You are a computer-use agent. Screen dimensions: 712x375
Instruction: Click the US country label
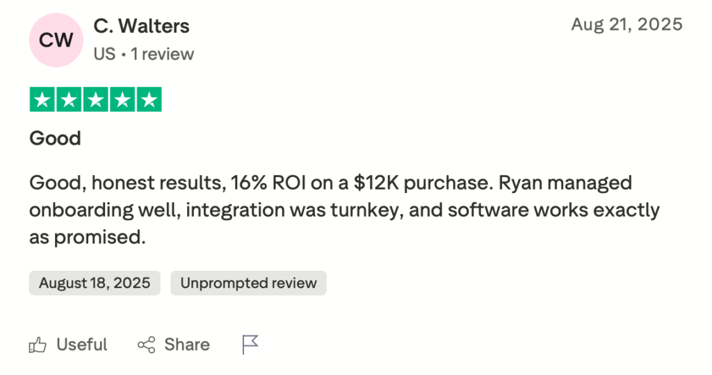click(x=104, y=53)
